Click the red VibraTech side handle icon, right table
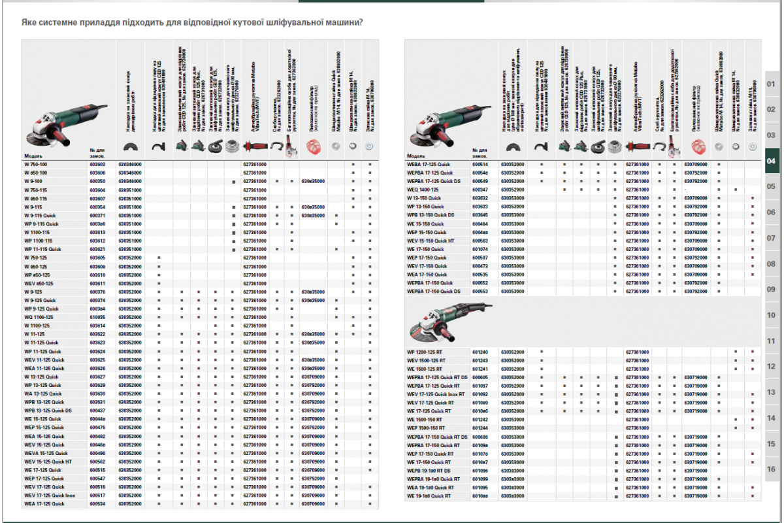Viewport: 784px width, 523px height. click(638, 146)
